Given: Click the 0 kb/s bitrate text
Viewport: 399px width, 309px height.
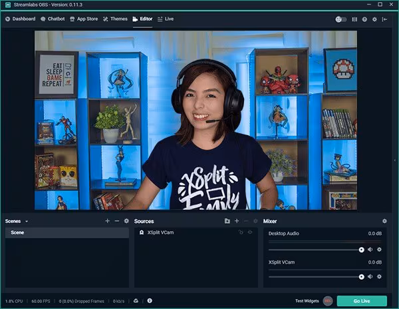Looking at the screenshot, I should pos(118,301).
